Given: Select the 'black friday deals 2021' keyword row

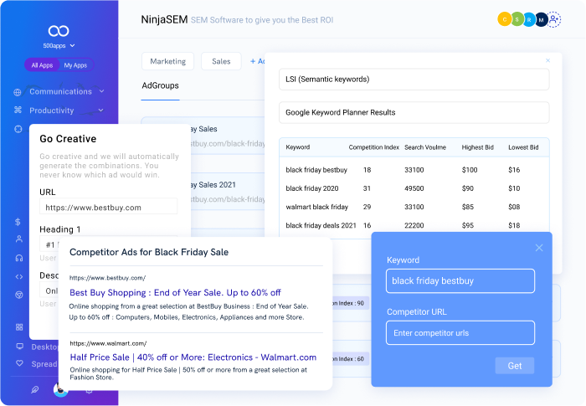Looking at the screenshot, I should point(414,225).
